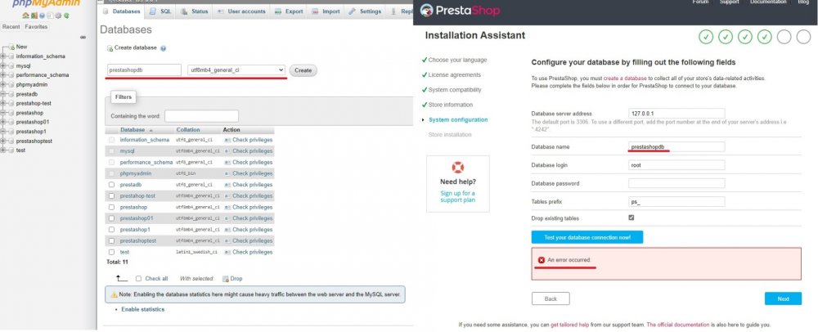Enable the Check all checkbox
The width and height of the screenshot is (818, 332).
tap(138, 279)
